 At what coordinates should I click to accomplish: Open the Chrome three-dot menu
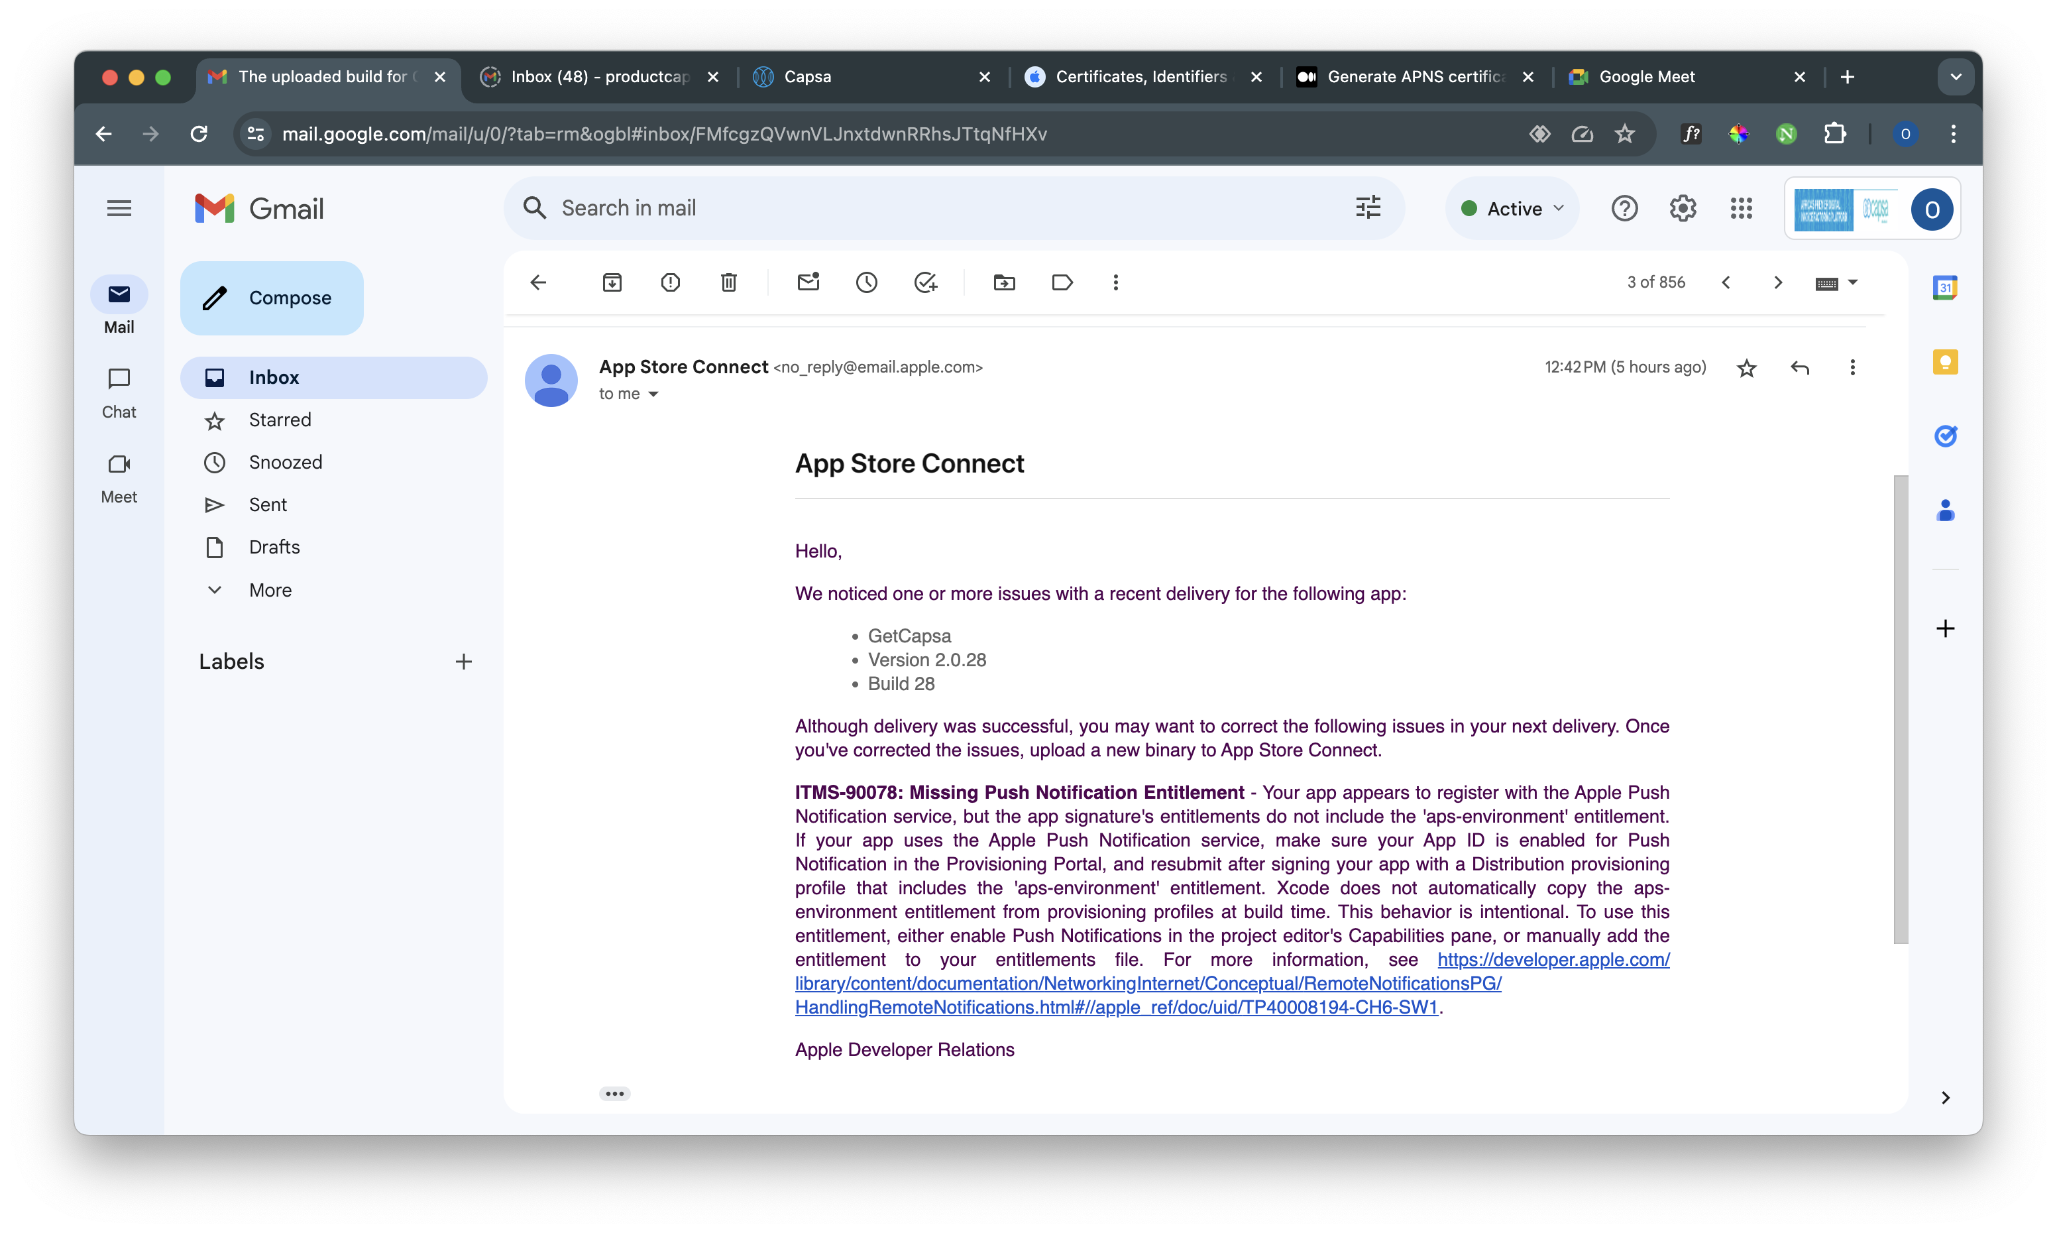pyautogui.click(x=1953, y=134)
